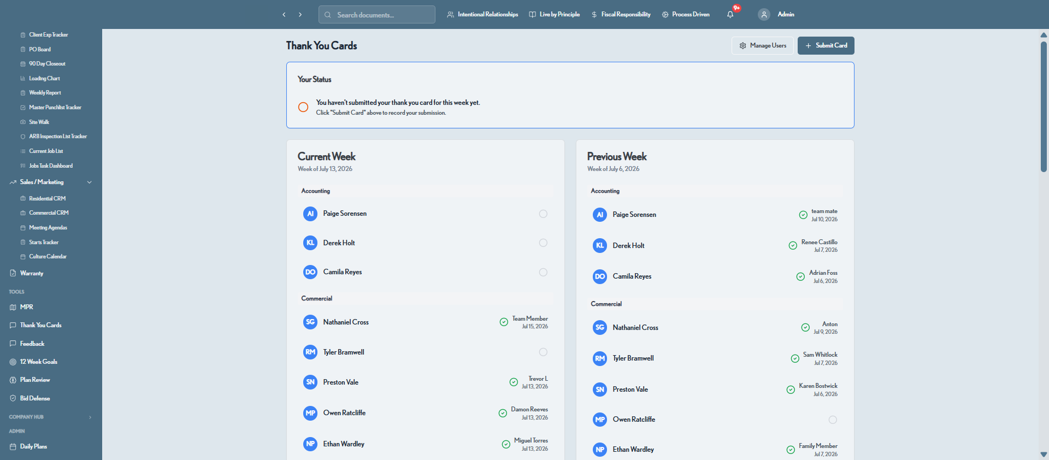Open the Fiscal Responsibility menu
Screen dimensions: 1049x460
[621, 15]
